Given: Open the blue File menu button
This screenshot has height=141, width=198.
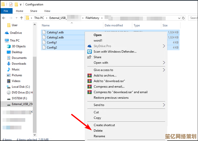Looking at the screenshot, I should coord(6,11).
